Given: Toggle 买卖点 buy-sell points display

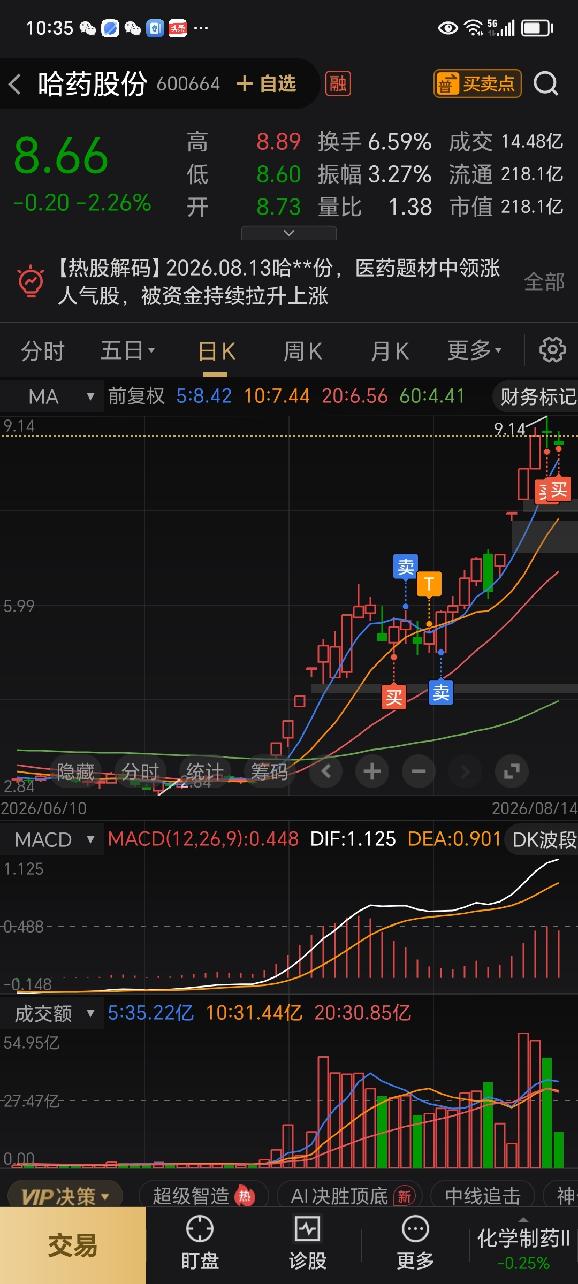Looking at the screenshot, I should pos(477,83).
